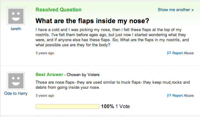Click the 'Chosen by Voters' text

(83, 75)
